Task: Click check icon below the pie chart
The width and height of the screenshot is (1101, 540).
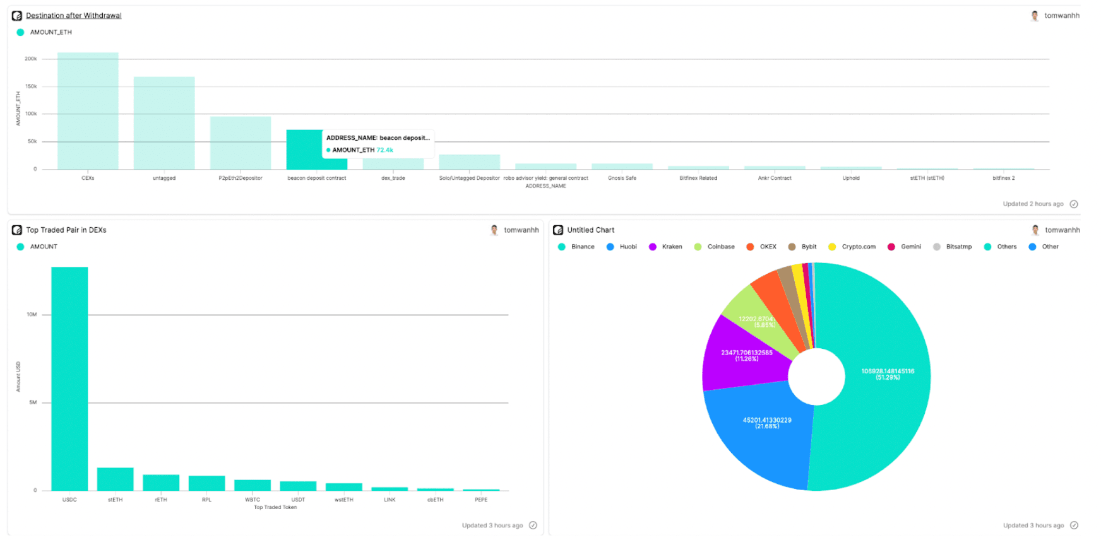Action: (1074, 525)
